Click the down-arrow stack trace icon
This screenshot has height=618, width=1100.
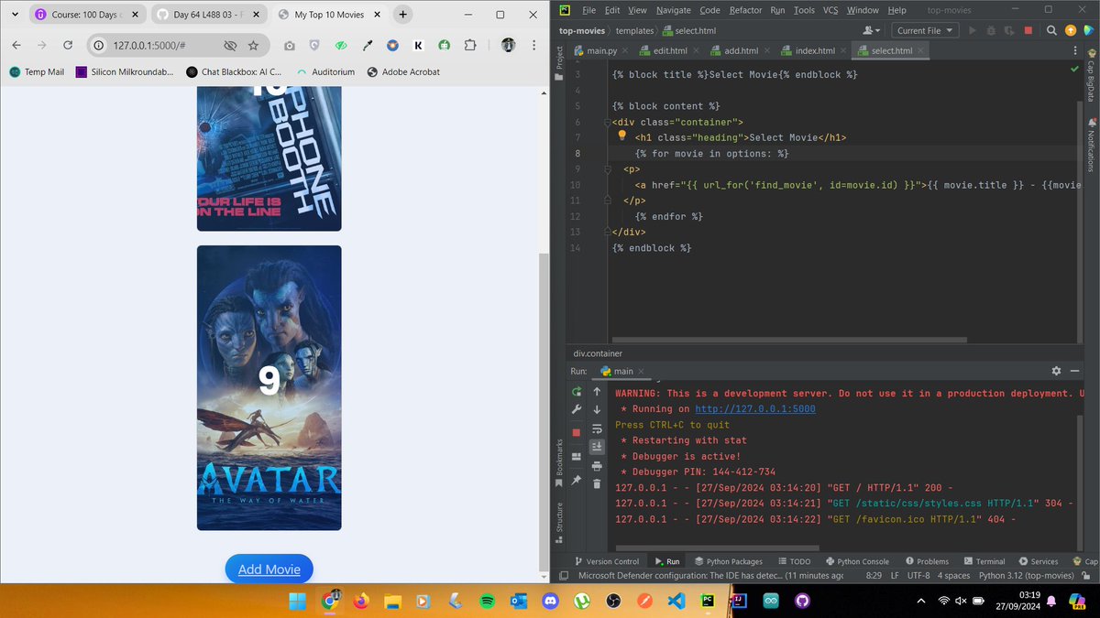pyautogui.click(x=597, y=409)
